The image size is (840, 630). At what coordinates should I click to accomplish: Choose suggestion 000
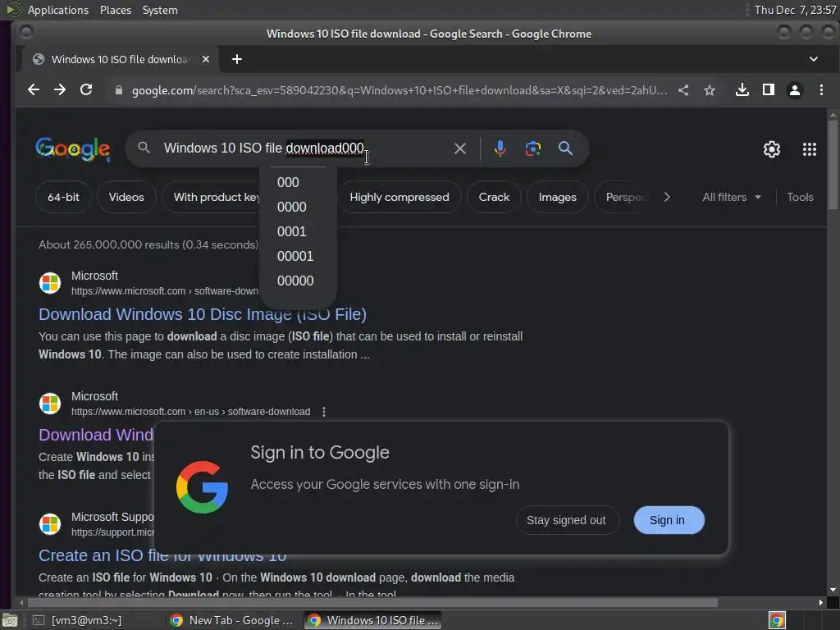point(288,182)
